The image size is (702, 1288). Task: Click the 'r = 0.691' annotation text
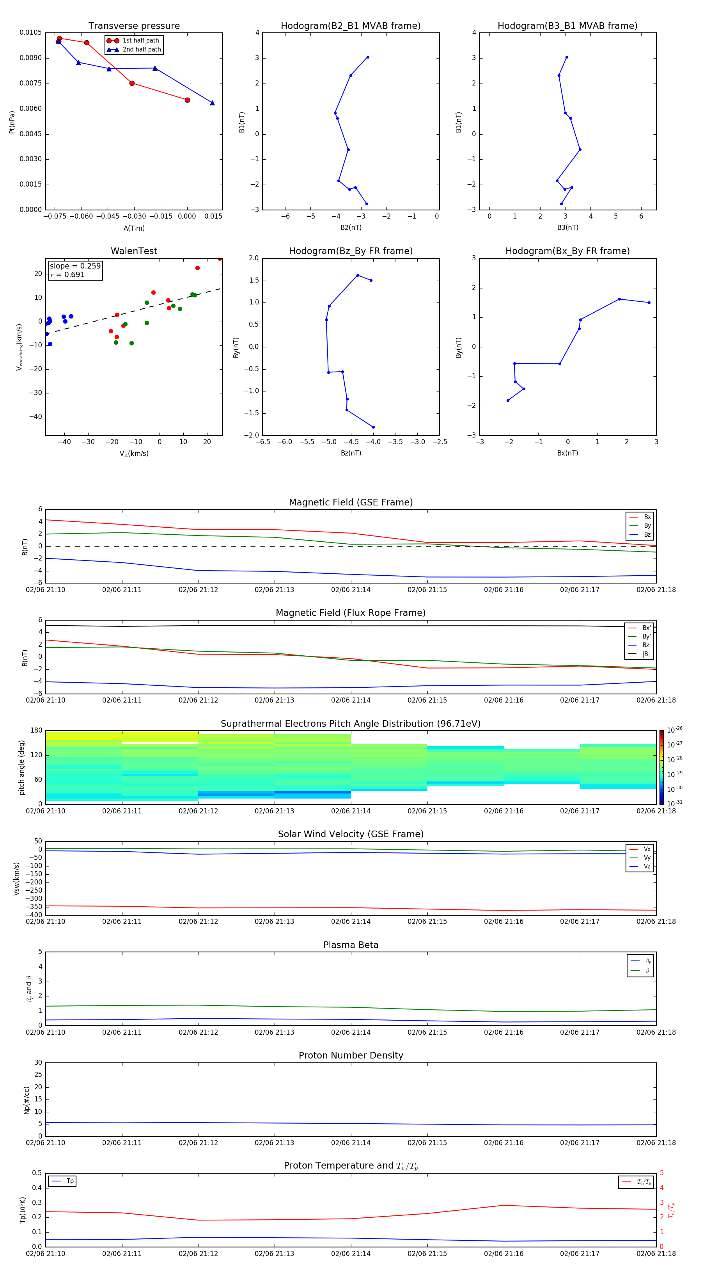pyautogui.click(x=67, y=274)
